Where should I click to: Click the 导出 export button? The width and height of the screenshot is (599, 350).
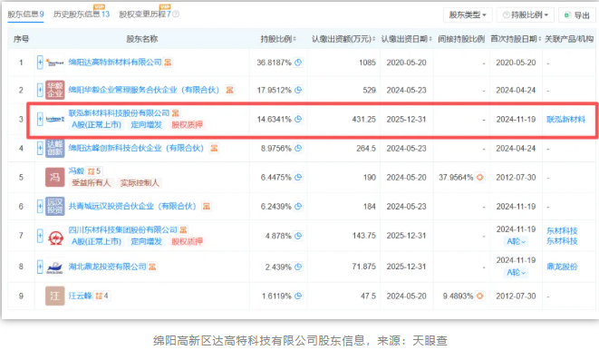pos(577,15)
